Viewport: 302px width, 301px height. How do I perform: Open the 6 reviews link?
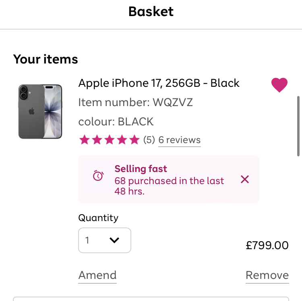[x=179, y=140]
